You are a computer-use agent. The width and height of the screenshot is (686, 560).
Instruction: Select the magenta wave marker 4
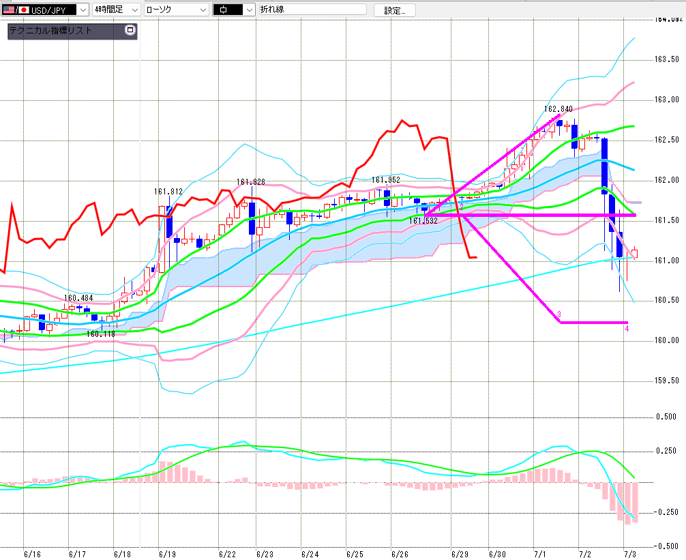(x=627, y=329)
